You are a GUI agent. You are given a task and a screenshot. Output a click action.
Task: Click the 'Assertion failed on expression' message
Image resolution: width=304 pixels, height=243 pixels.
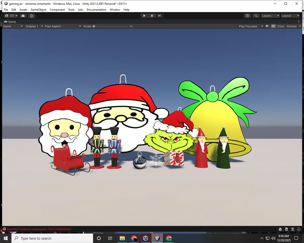coord(39,229)
